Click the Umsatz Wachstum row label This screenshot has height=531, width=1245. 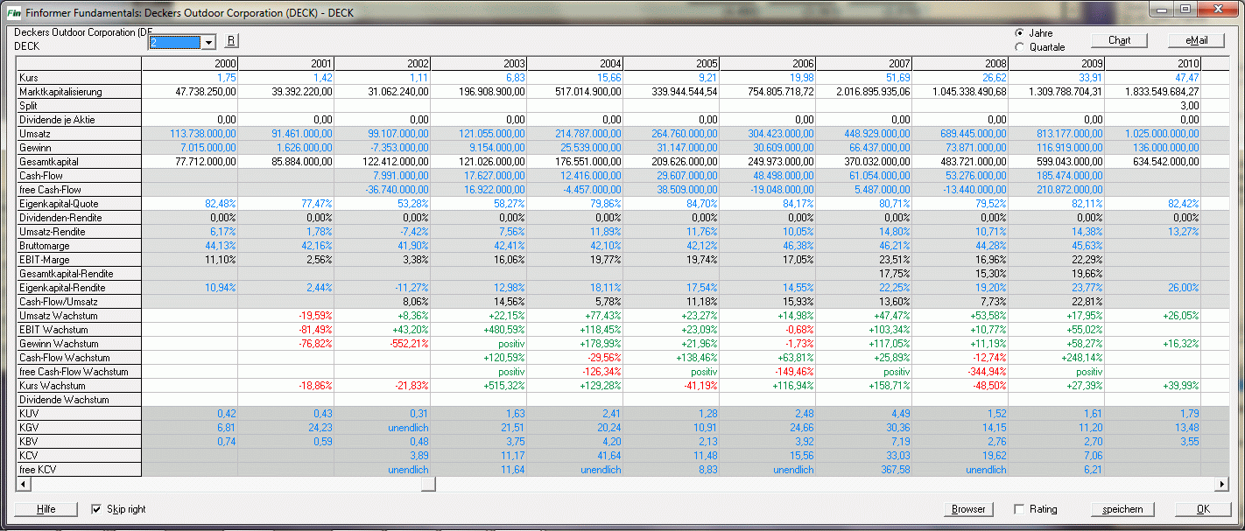(x=79, y=316)
